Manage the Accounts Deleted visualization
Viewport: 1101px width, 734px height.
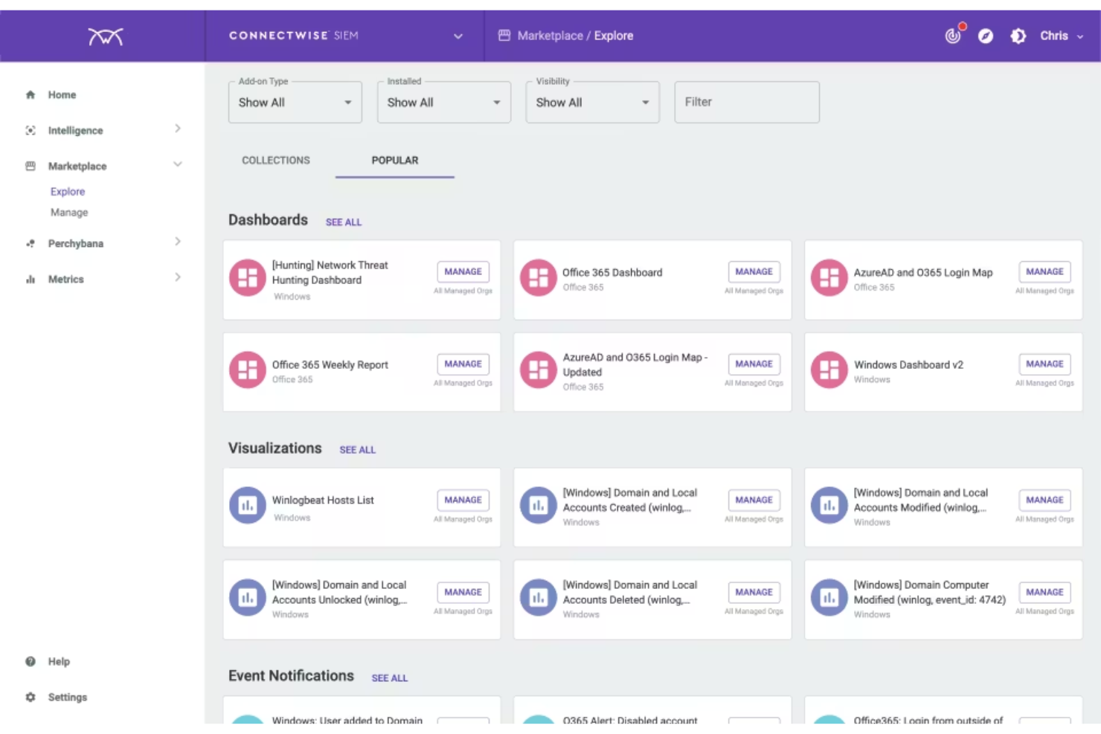754,592
